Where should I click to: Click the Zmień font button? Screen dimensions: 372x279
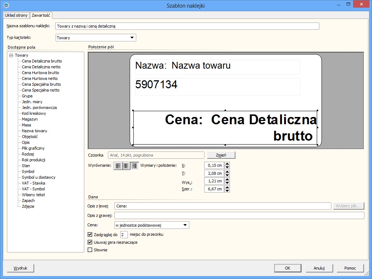(221, 155)
